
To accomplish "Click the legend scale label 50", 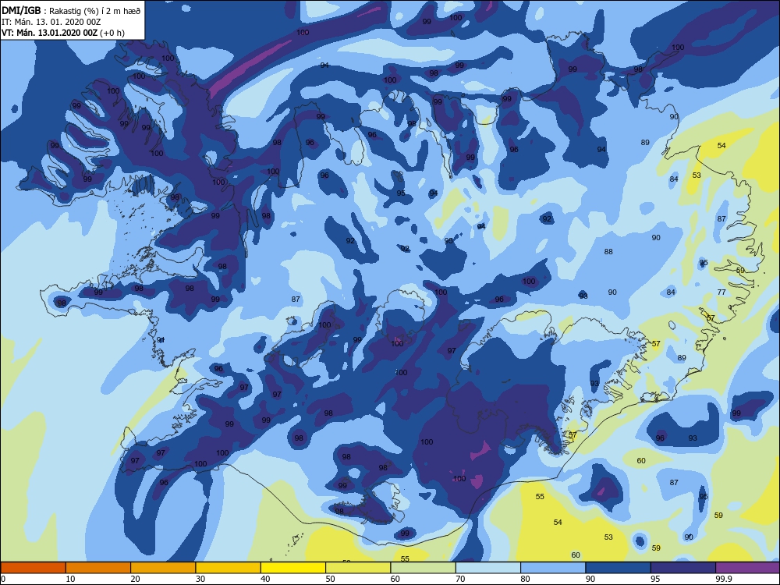I will (x=330, y=579).
